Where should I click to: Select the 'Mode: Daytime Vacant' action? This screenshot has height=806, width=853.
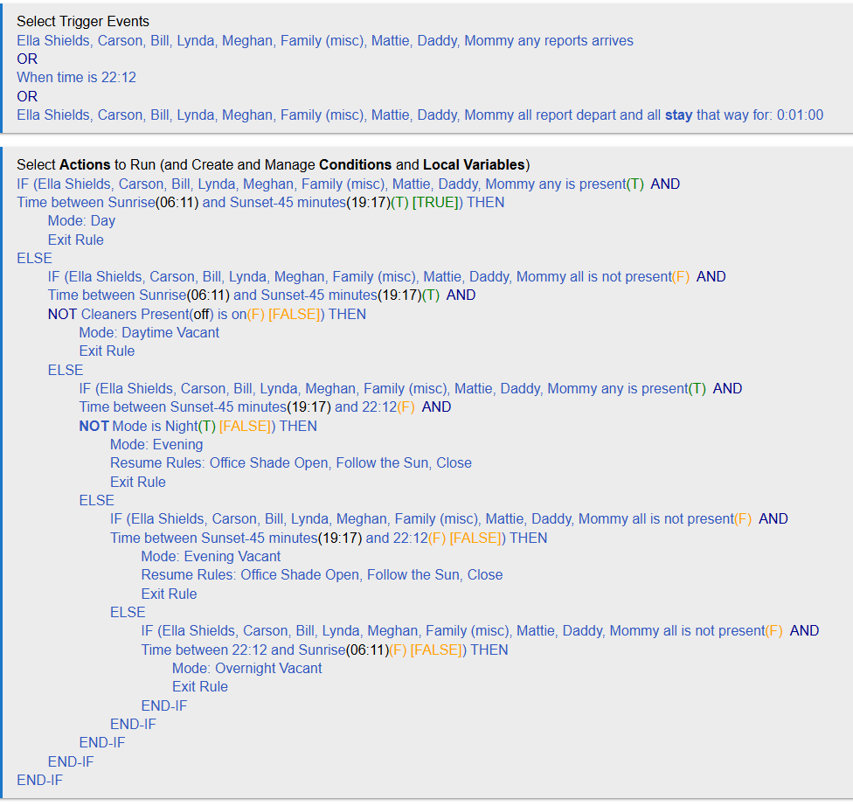pyautogui.click(x=149, y=332)
